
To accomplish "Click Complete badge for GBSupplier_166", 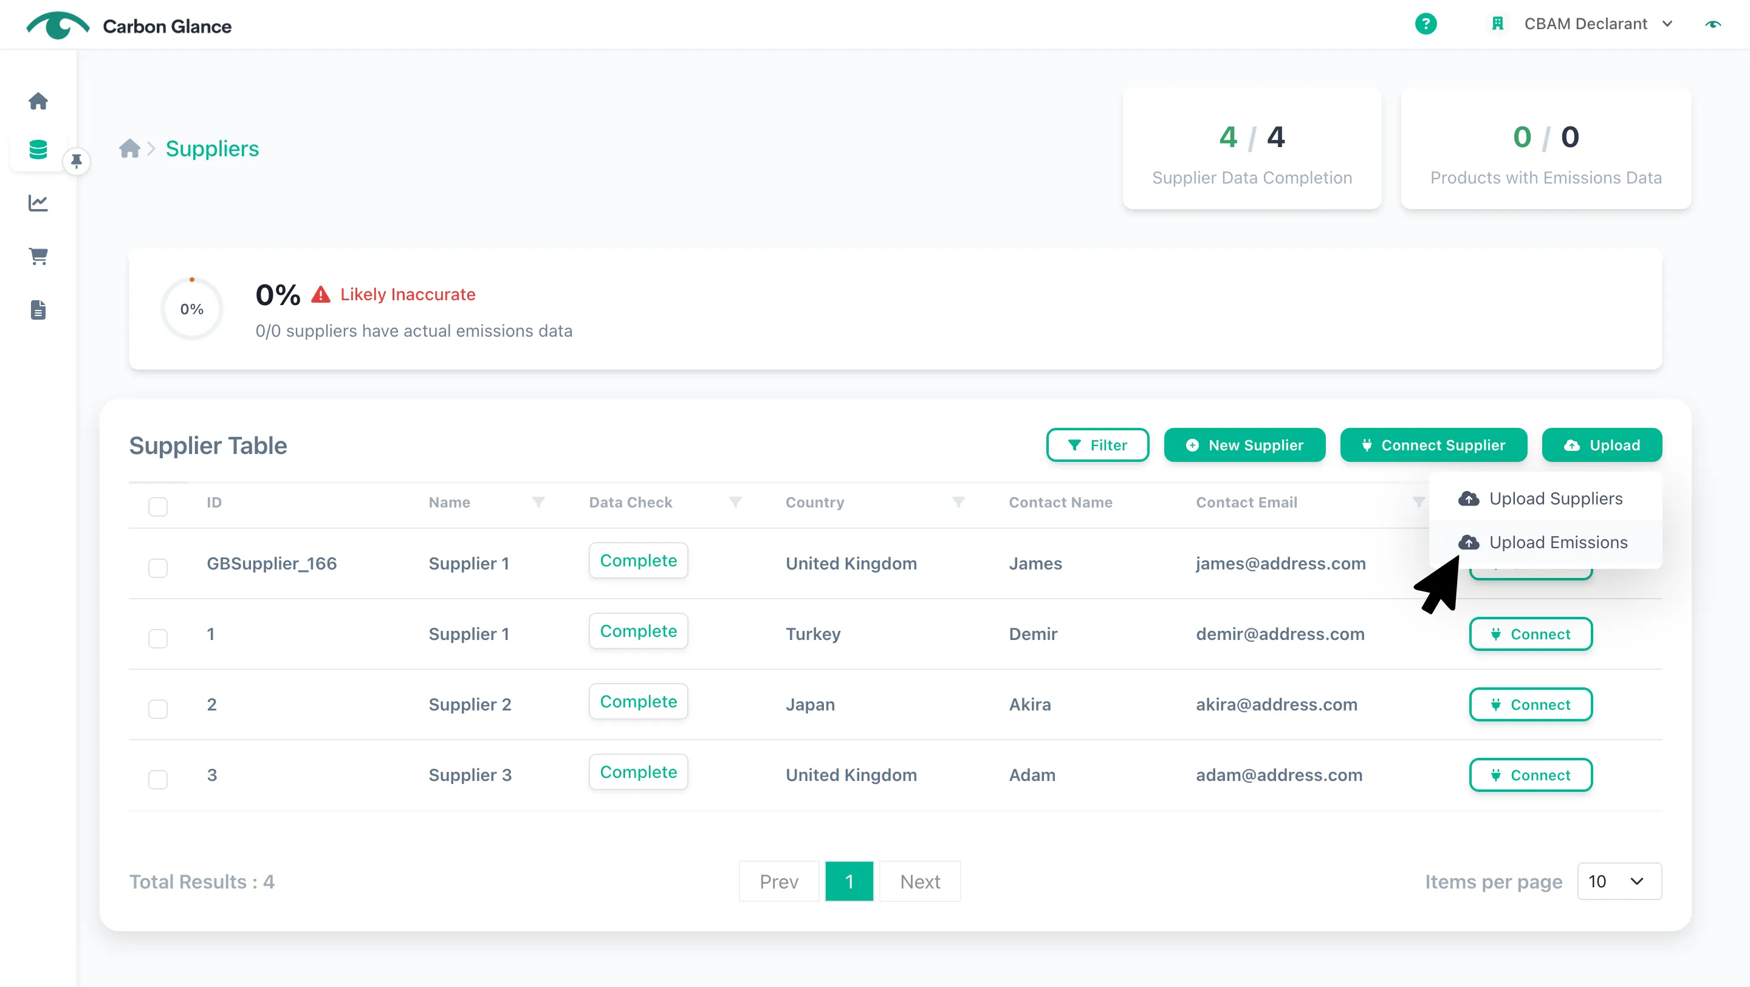I will pyautogui.click(x=638, y=560).
